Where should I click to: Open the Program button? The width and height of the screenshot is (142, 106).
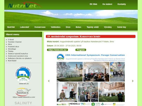tap(81, 50)
